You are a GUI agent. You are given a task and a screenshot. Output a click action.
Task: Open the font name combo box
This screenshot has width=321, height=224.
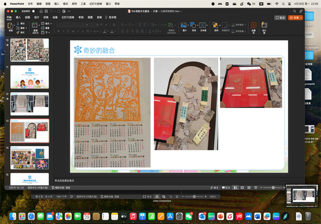tap(72, 25)
